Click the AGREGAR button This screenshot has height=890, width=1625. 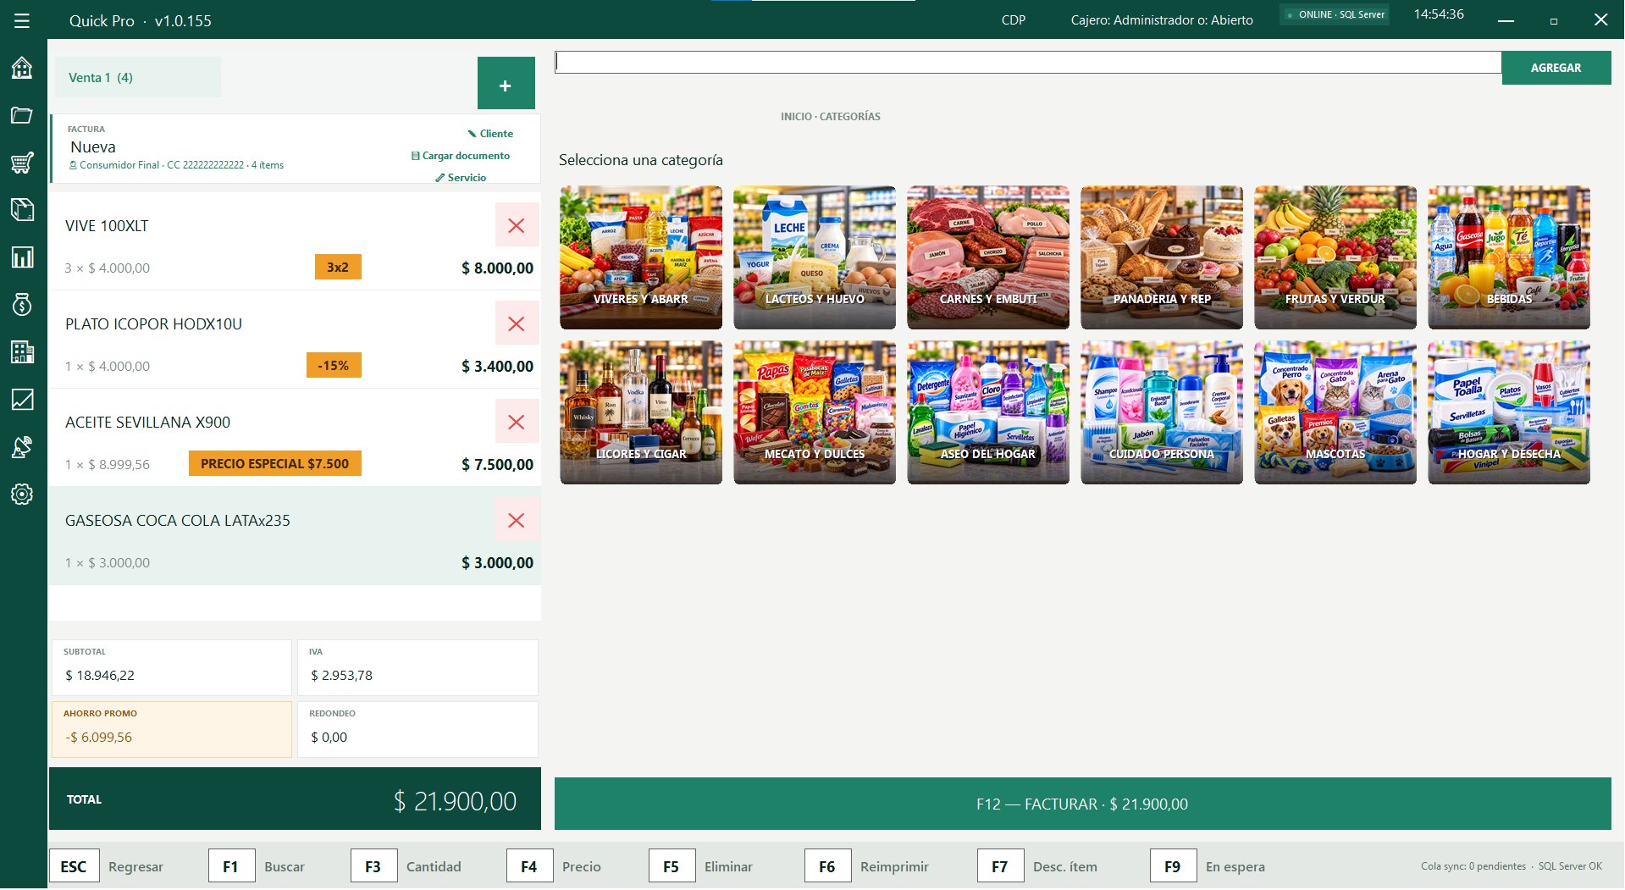tap(1556, 68)
